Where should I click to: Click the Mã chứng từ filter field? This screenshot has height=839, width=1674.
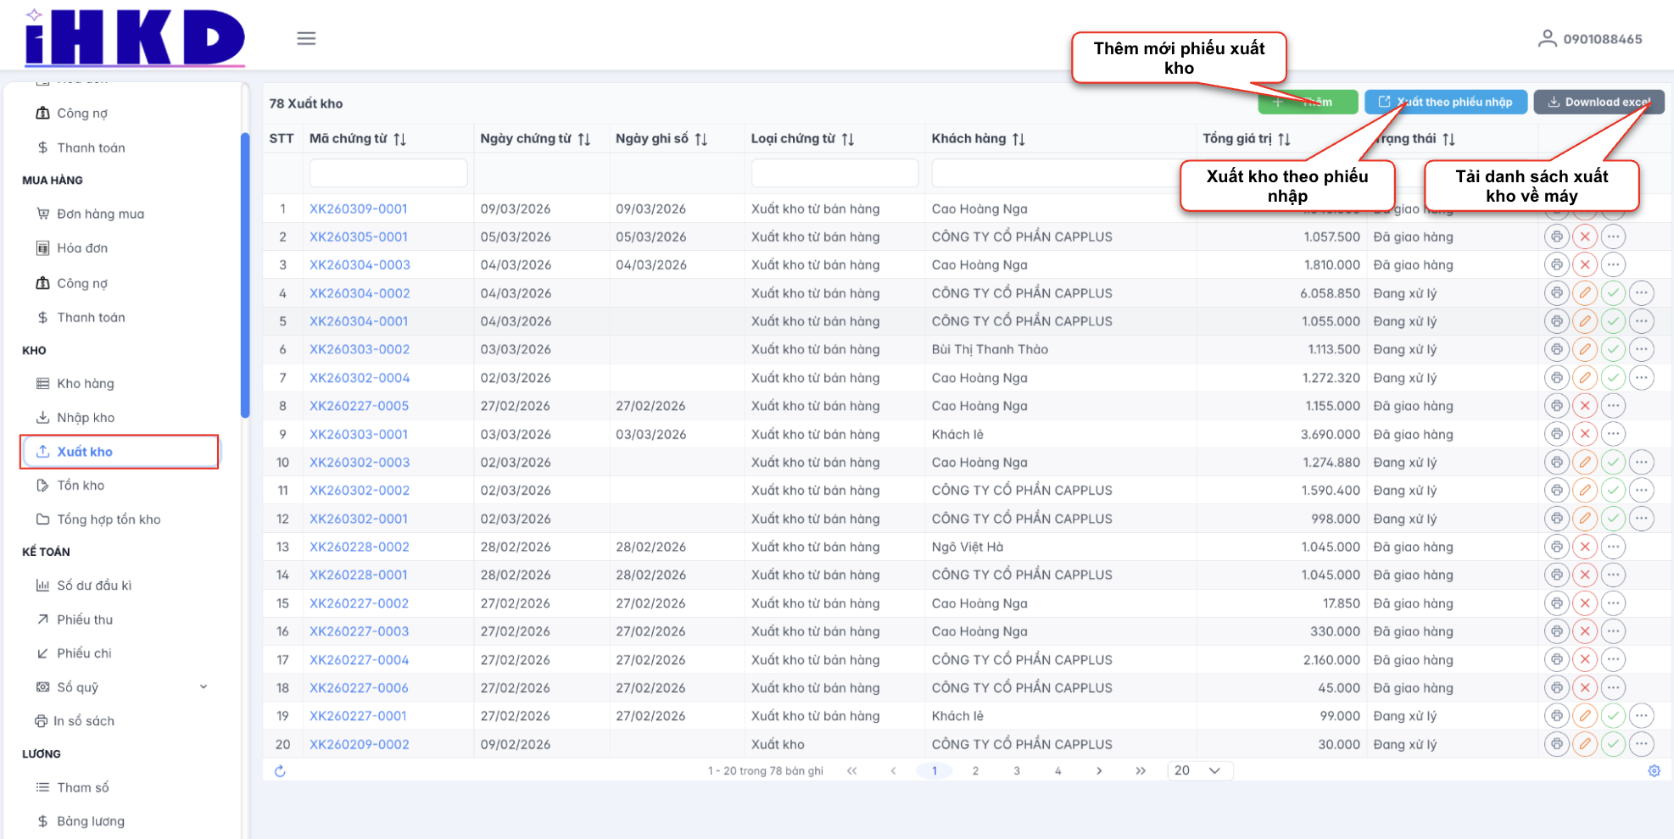(388, 173)
